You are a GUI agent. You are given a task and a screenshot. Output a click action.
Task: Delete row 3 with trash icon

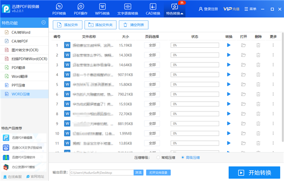point(258,65)
